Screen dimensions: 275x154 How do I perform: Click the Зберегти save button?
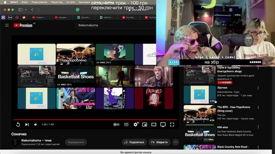(x=159, y=142)
